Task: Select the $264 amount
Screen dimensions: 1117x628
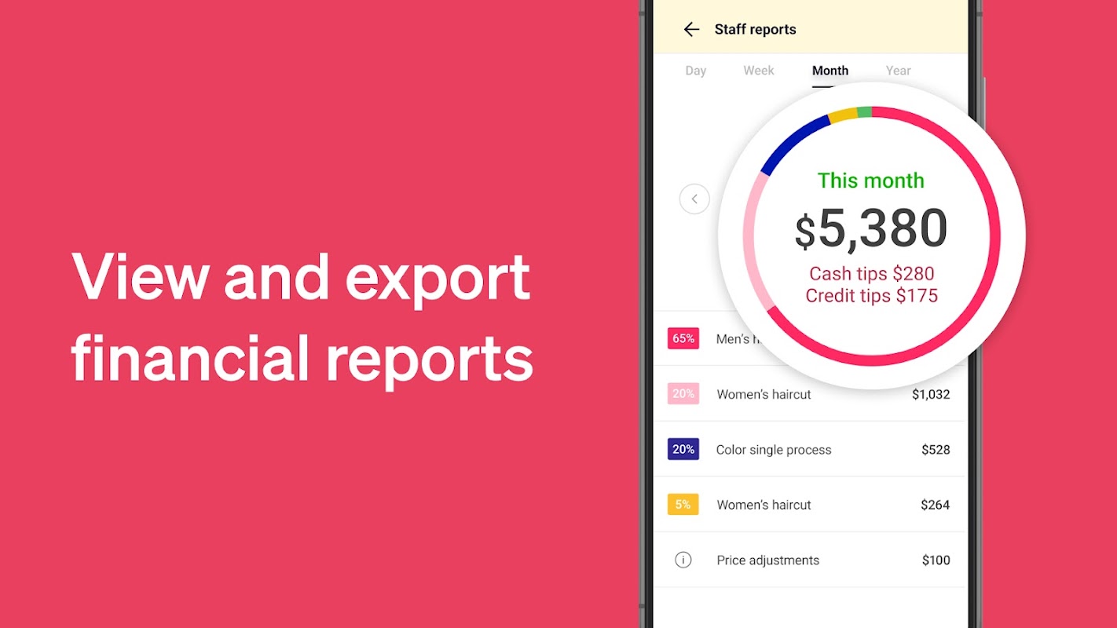Action: (936, 505)
